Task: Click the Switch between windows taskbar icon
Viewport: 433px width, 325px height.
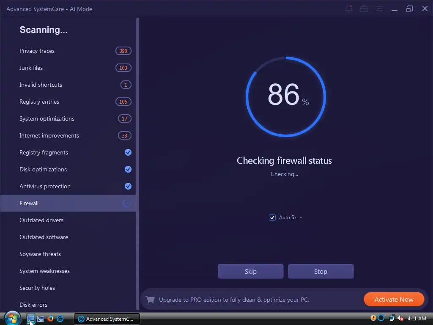Action: [x=41, y=319]
